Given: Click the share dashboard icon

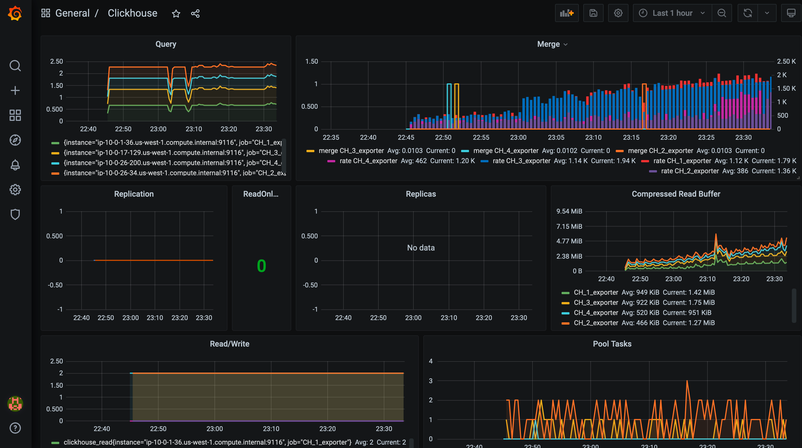Looking at the screenshot, I should [195, 13].
